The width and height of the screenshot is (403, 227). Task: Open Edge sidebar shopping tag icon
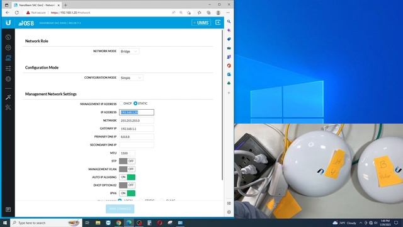(229, 39)
